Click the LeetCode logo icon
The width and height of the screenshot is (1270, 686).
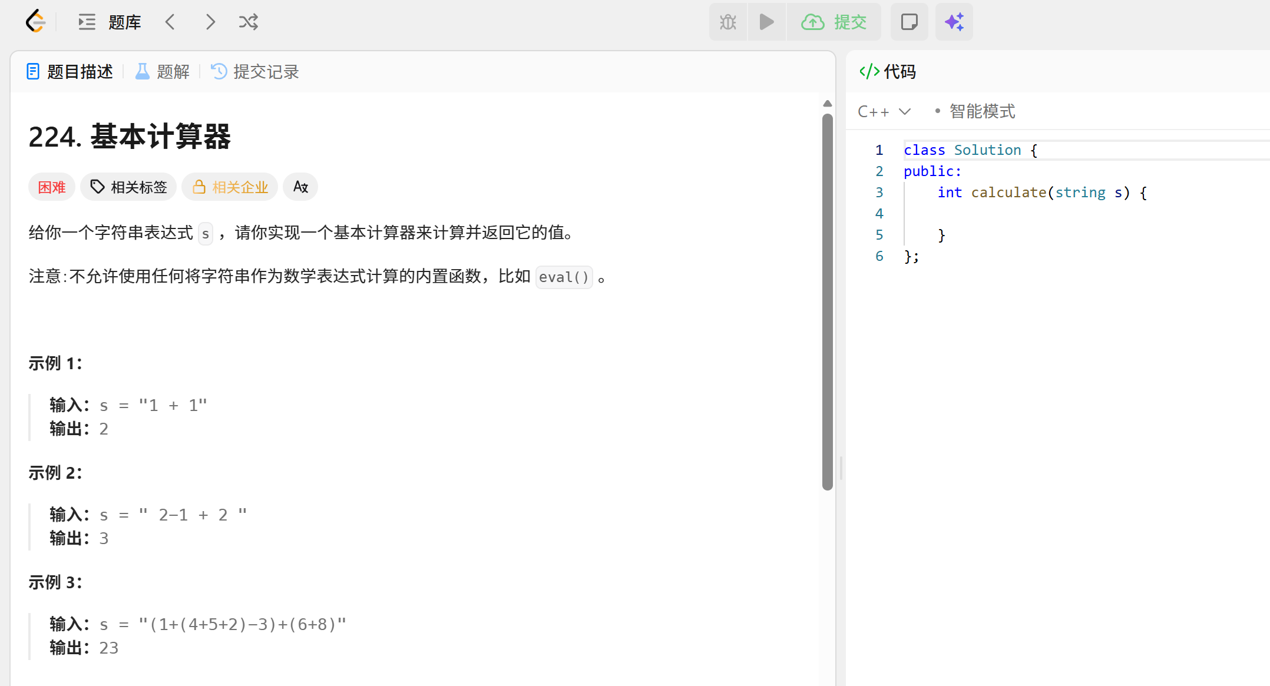pos(35,22)
